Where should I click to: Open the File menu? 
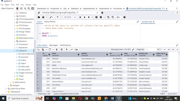coord(2,5)
